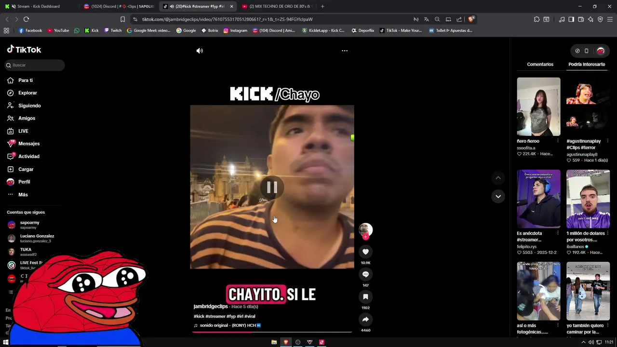Open File Explorer in the taskbar
Screen dimensions: 617x347
click(274, 342)
